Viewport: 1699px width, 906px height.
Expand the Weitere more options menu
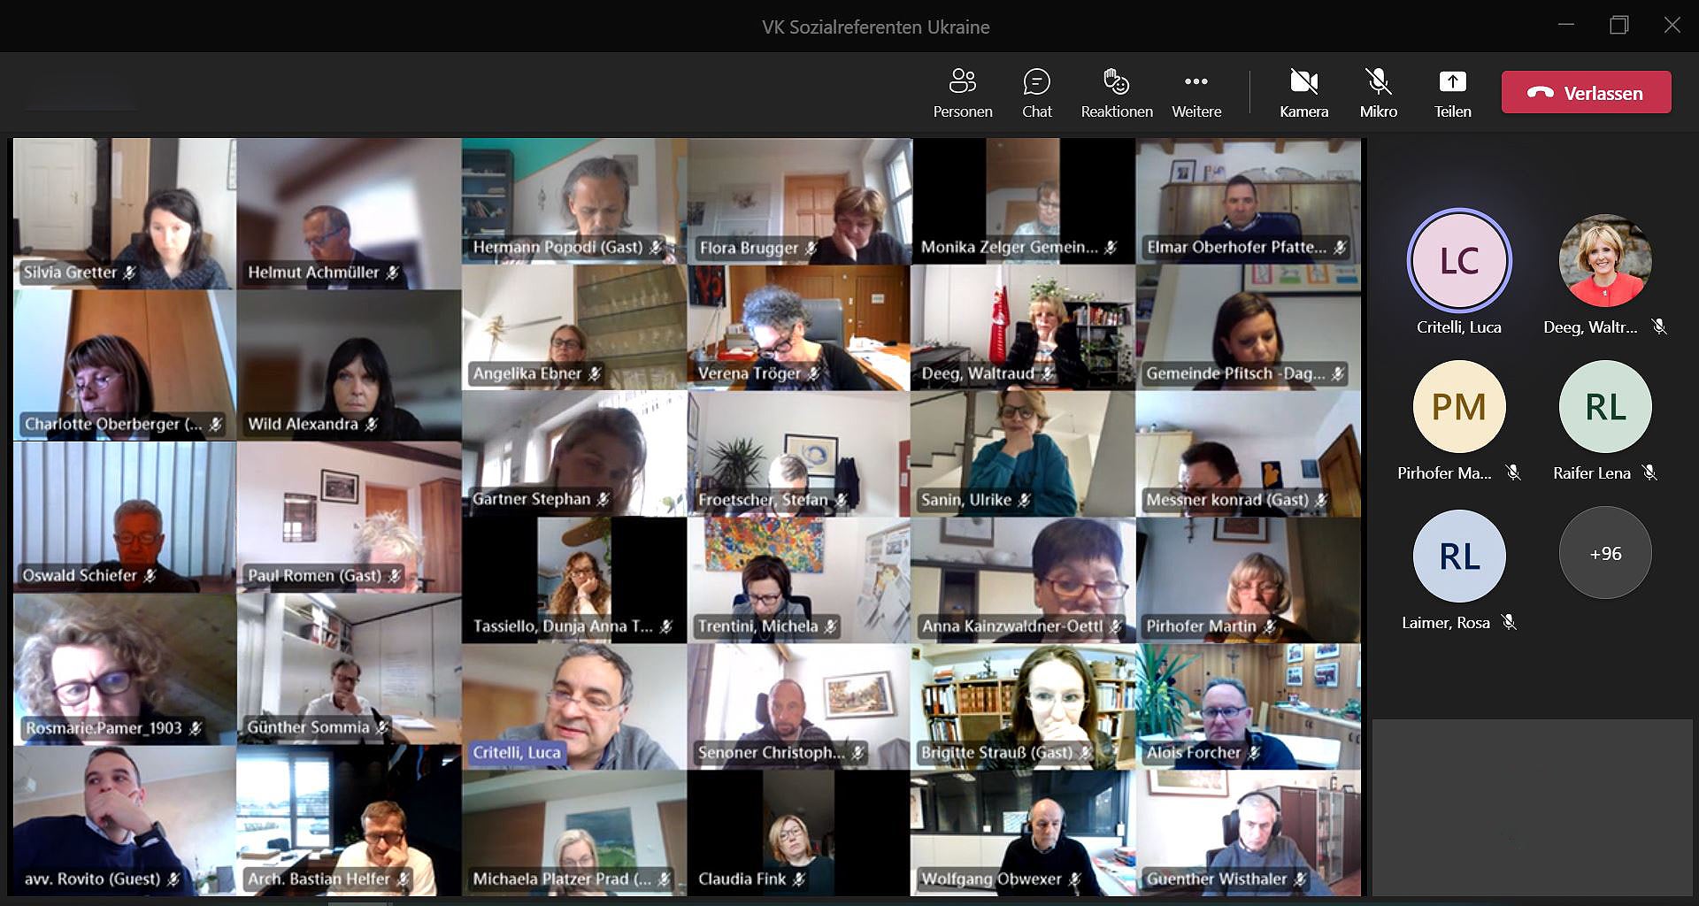1196,92
